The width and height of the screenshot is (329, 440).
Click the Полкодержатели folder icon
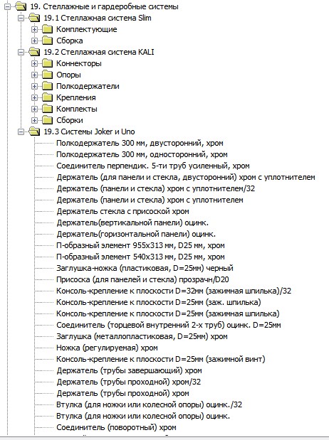47,86
